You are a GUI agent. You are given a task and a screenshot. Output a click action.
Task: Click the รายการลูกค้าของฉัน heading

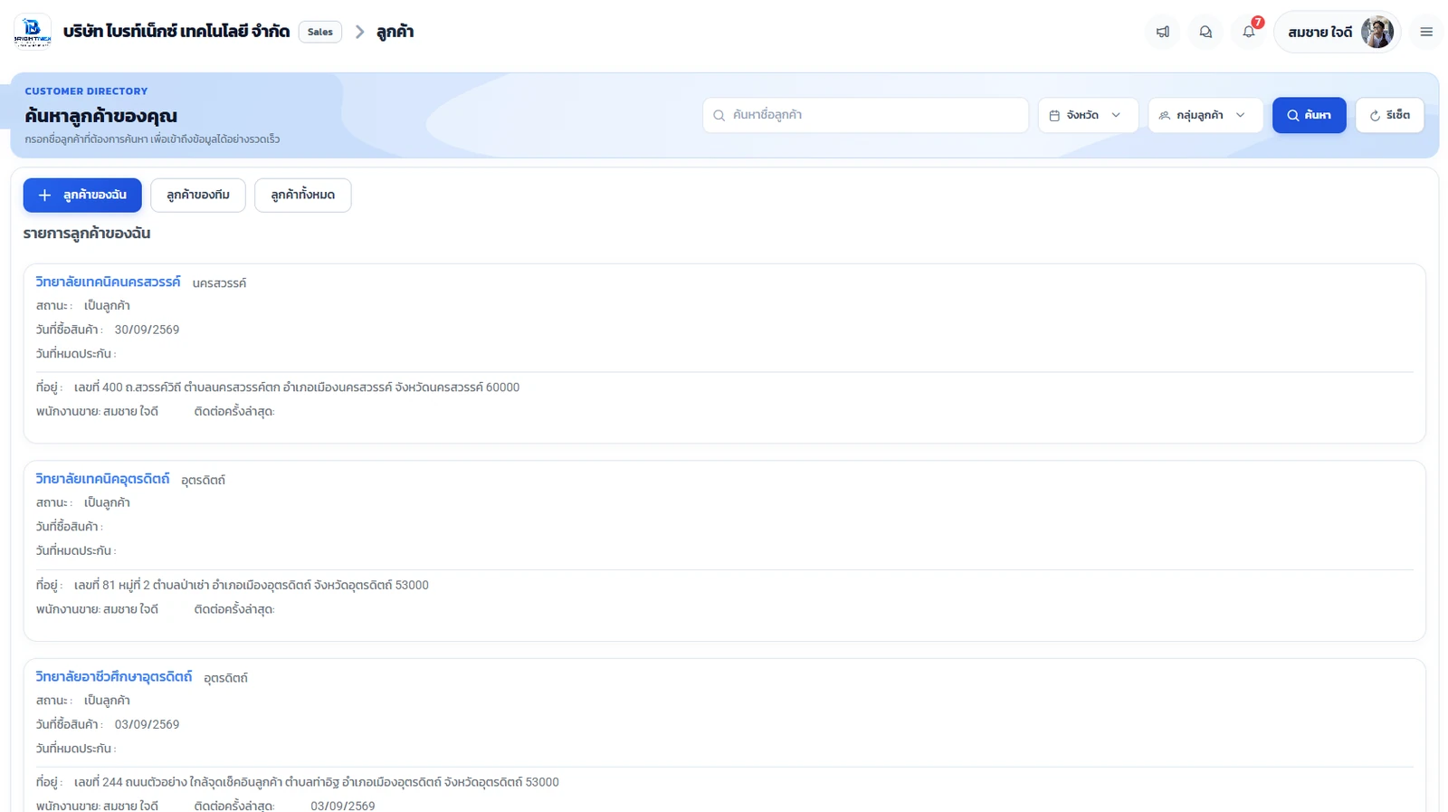(87, 234)
